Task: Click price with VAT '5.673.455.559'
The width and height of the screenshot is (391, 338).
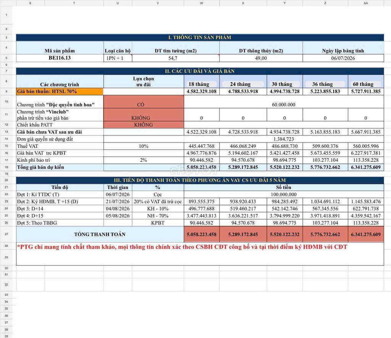Action: pos(325,153)
